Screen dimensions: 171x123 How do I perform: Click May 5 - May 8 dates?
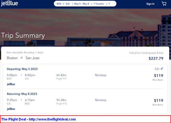[x=82, y=4]
